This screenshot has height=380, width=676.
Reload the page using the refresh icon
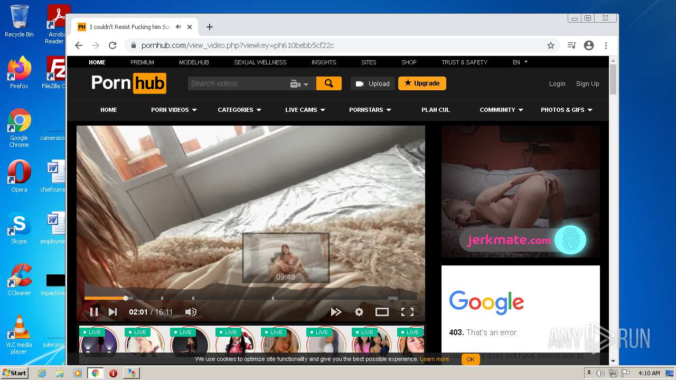[x=112, y=45]
